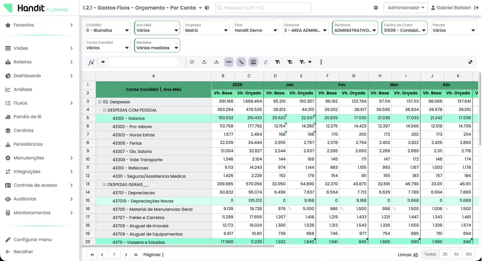Image resolution: width=487 pixels, height=261 pixels.
Task: Click the fx formula icon
Action: [x=91, y=62]
